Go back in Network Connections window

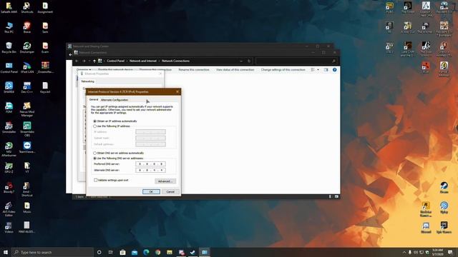tap(77, 61)
